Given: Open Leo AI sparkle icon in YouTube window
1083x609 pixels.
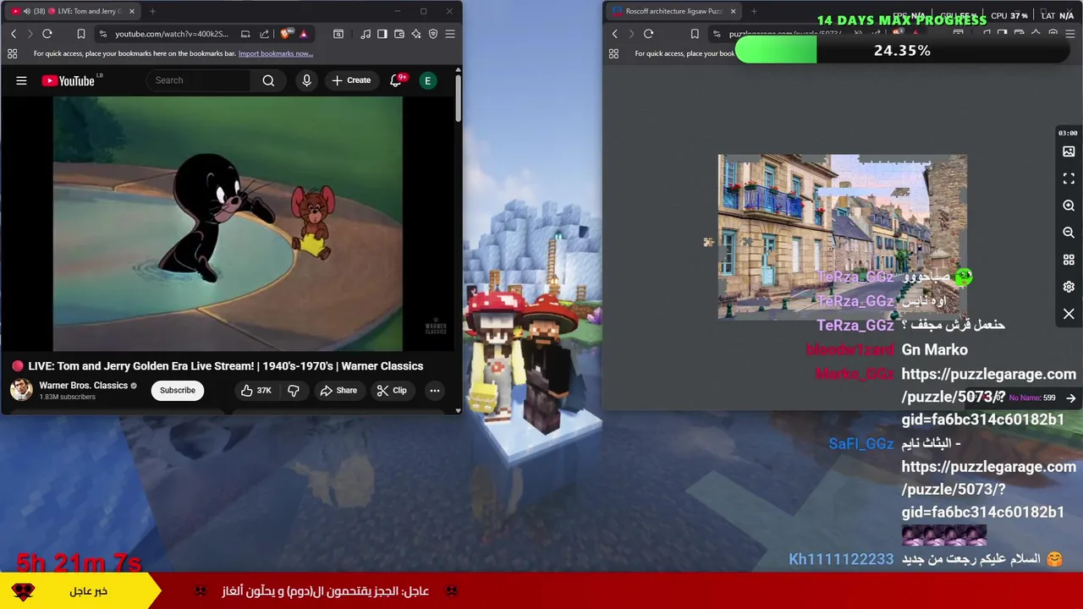Looking at the screenshot, I should pos(416,34).
